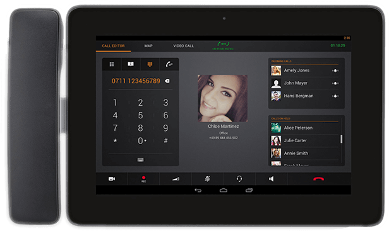The width and height of the screenshot is (389, 231).
Task: Tap dial pad key 2
Action: pos(140,103)
